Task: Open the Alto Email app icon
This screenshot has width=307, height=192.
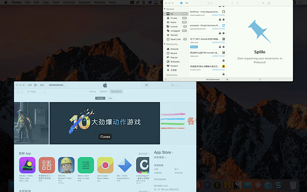Action: (x=125, y=165)
